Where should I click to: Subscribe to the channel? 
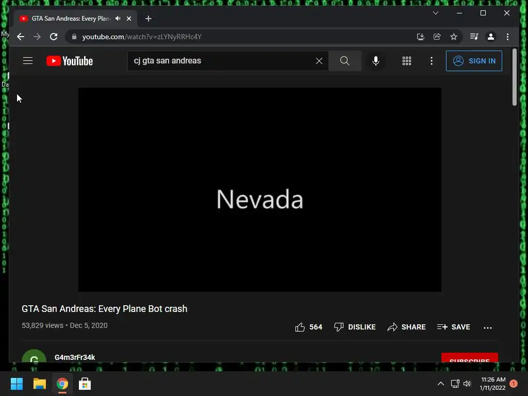pyautogui.click(x=469, y=358)
